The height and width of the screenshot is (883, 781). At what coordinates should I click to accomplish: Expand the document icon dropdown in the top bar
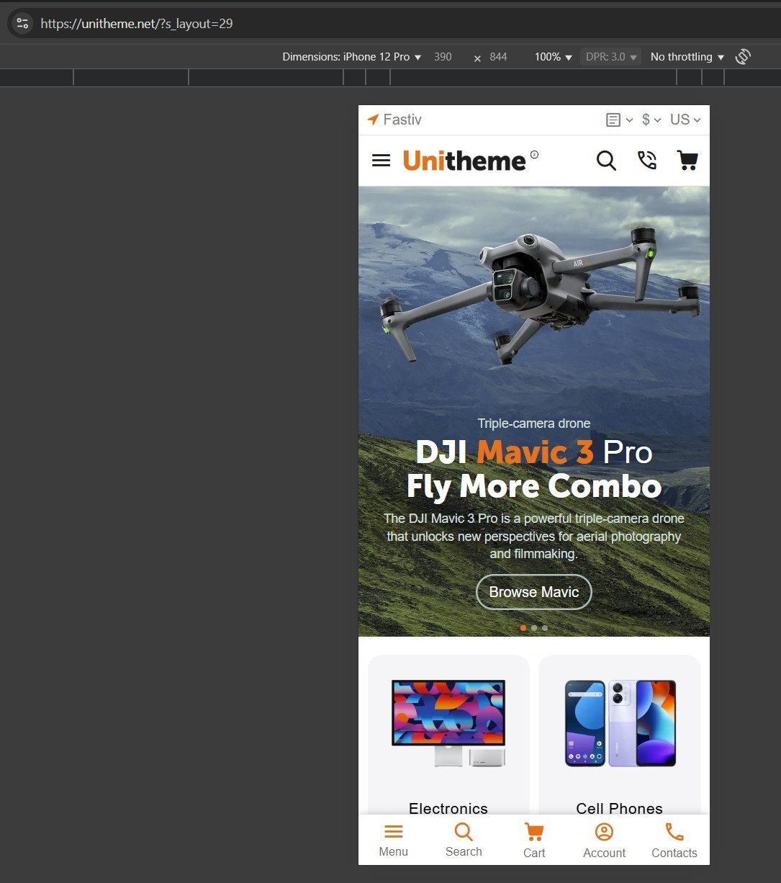pos(619,120)
